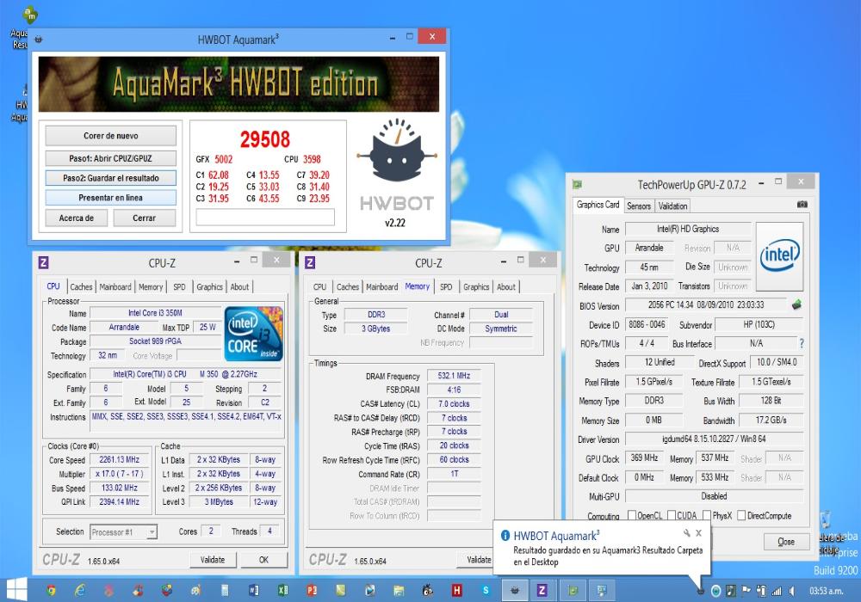Open Mainboard tab in left CPU-Z
This screenshot has height=602, width=861.
(x=115, y=286)
